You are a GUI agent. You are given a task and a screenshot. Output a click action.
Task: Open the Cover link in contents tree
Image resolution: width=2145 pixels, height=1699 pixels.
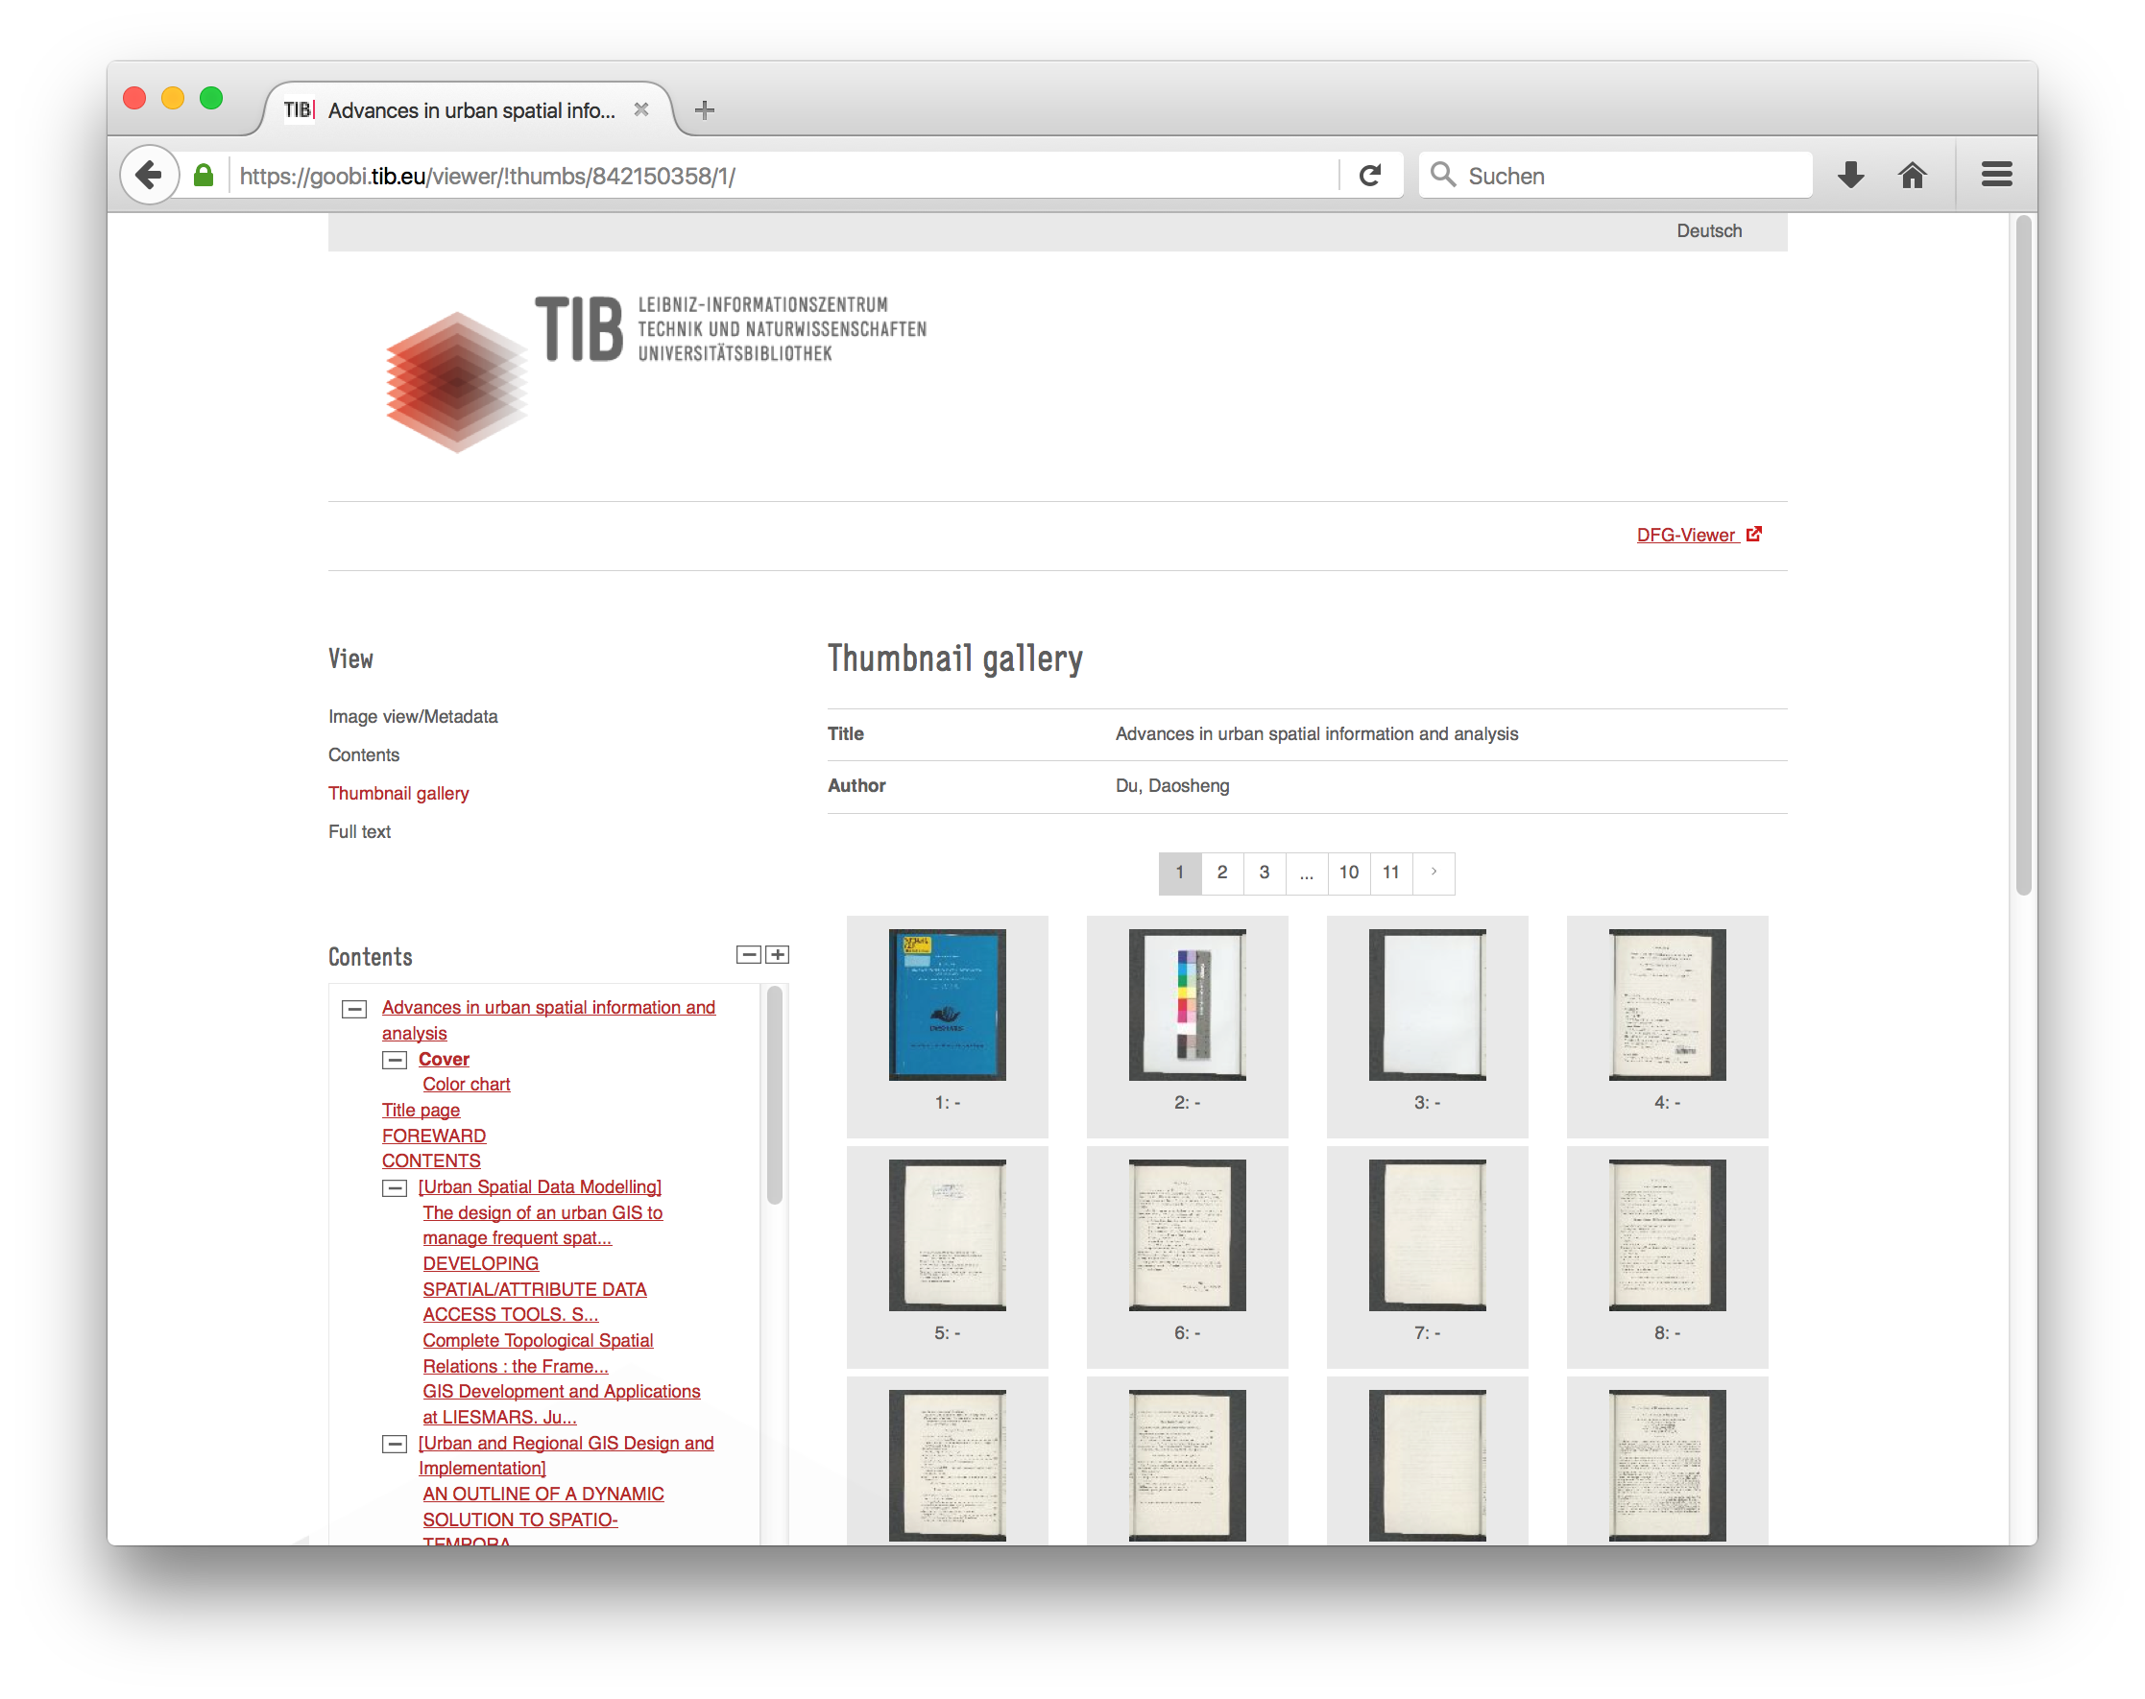point(444,1060)
